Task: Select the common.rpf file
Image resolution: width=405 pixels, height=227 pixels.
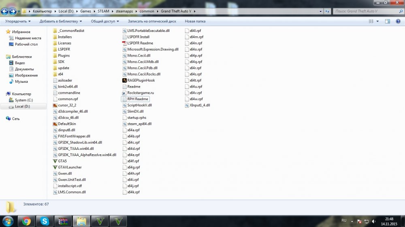Action: pos(66,99)
